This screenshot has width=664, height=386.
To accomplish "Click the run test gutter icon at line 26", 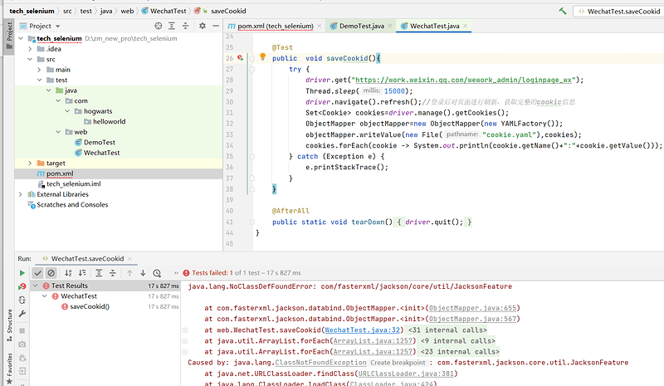I will 241,57.
